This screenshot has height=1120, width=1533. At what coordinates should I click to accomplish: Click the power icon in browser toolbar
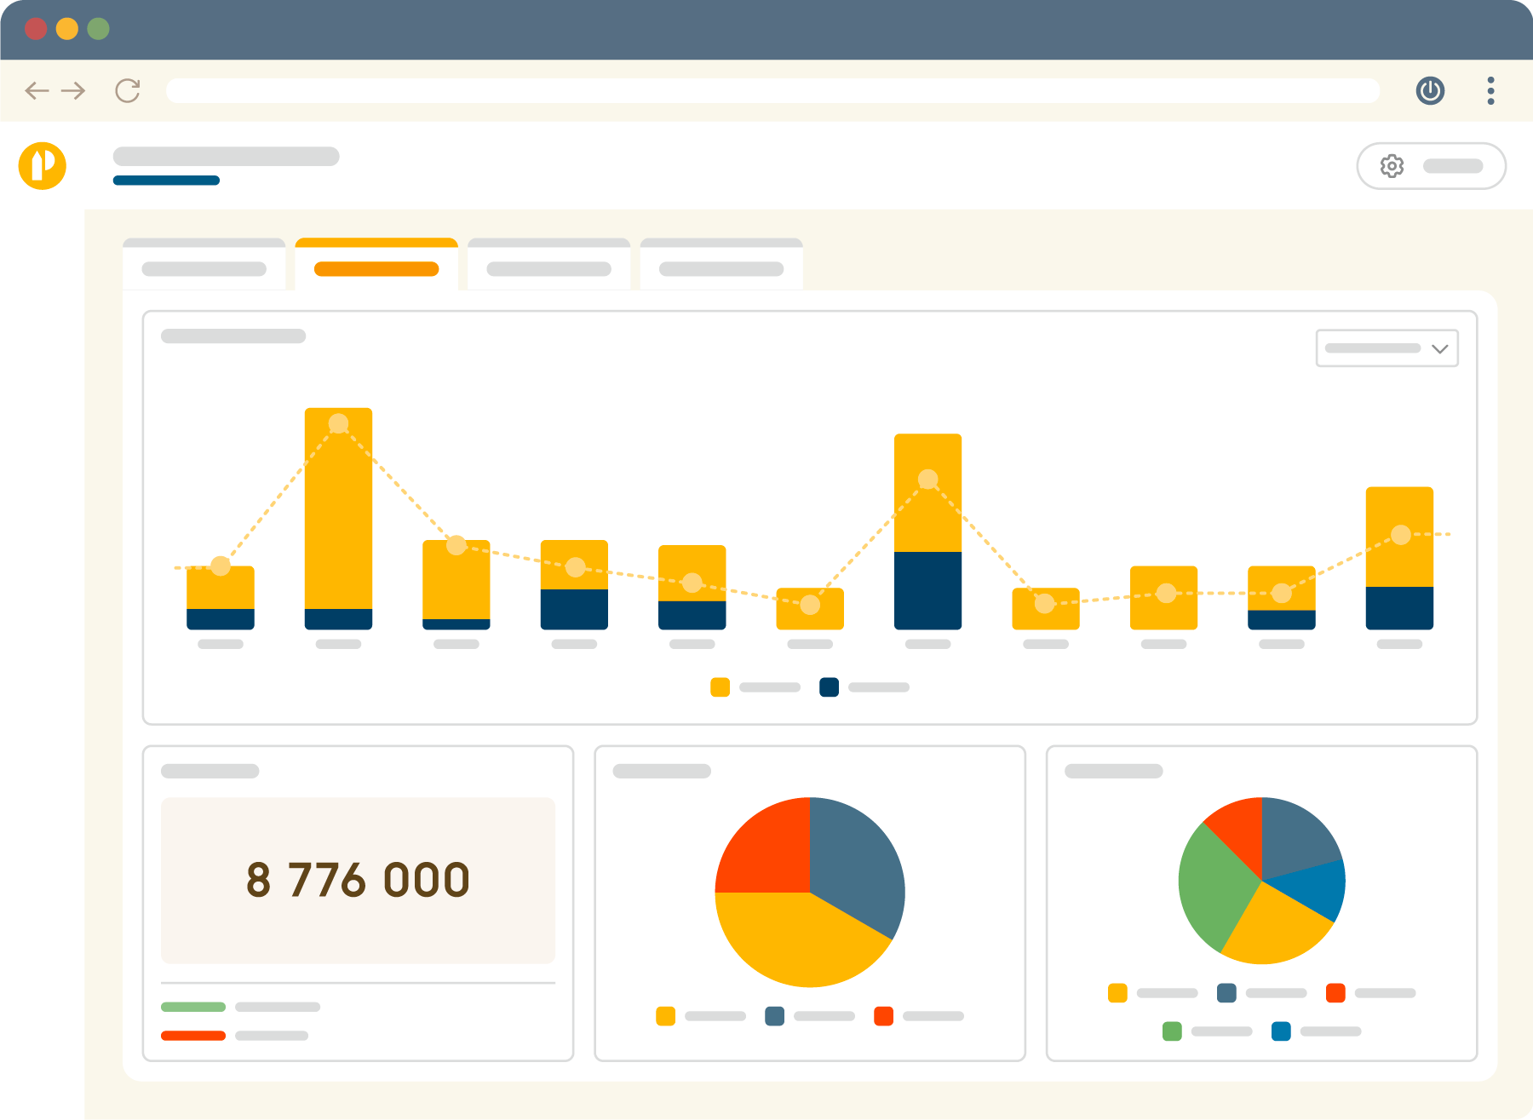pos(1430,90)
